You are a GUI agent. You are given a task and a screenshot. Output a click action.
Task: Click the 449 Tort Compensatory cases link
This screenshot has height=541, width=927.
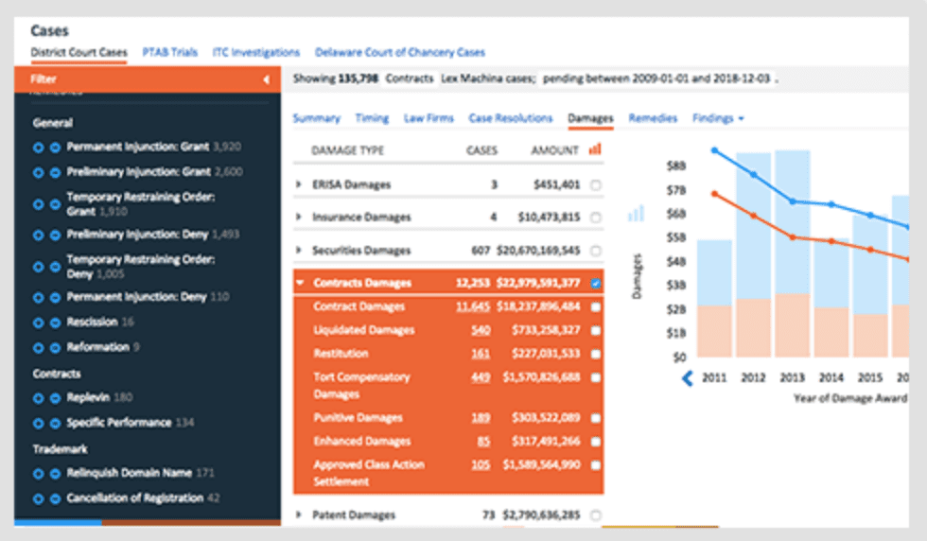tap(480, 377)
